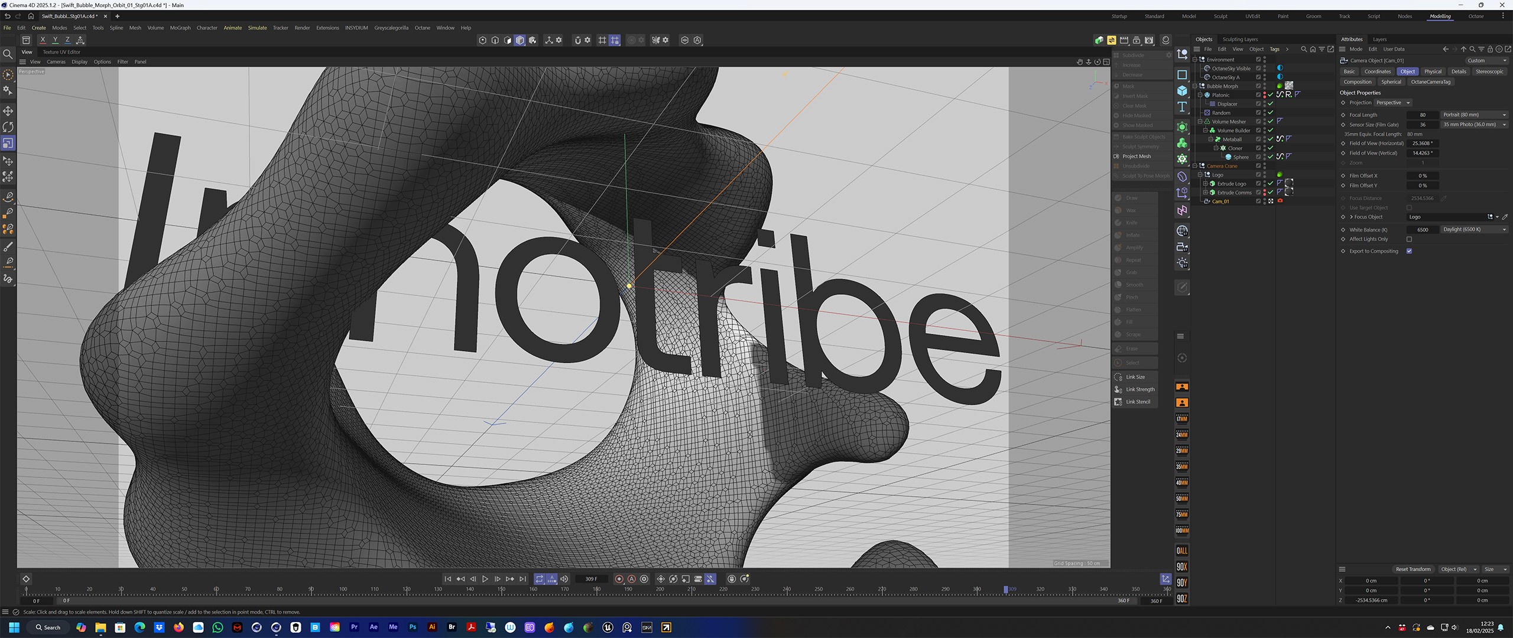Open the MoGraph menu
The width and height of the screenshot is (1513, 638).
[x=180, y=28]
